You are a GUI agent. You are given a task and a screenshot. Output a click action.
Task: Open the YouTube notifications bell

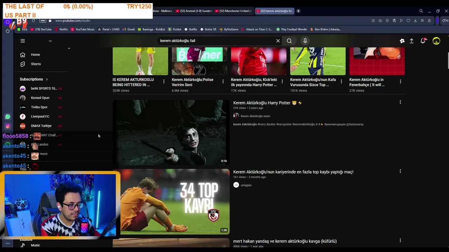tap(423, 41)
